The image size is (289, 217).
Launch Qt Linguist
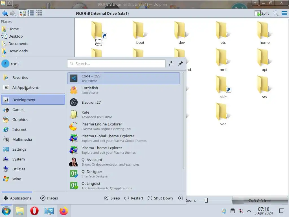(x=124, y=186)
